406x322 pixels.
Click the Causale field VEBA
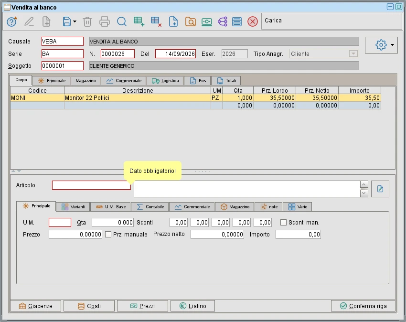click(63, 42)
